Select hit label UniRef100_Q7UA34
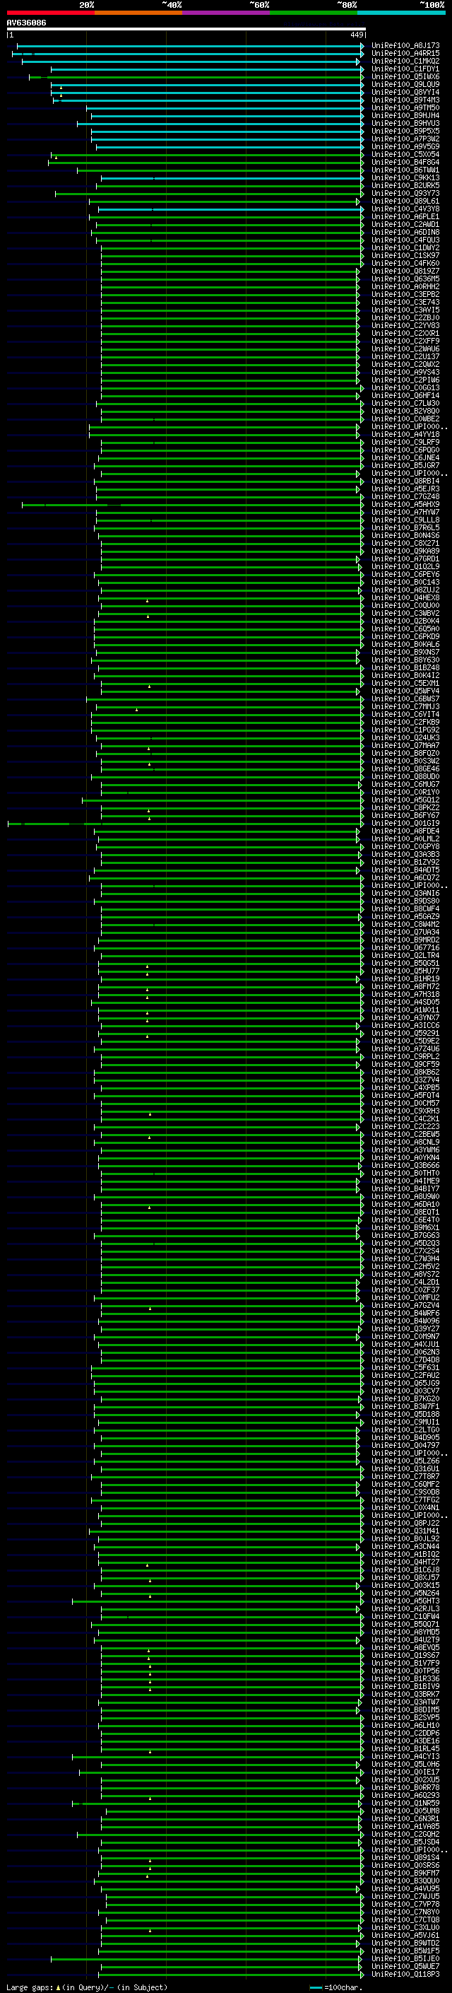 (405, 933)
